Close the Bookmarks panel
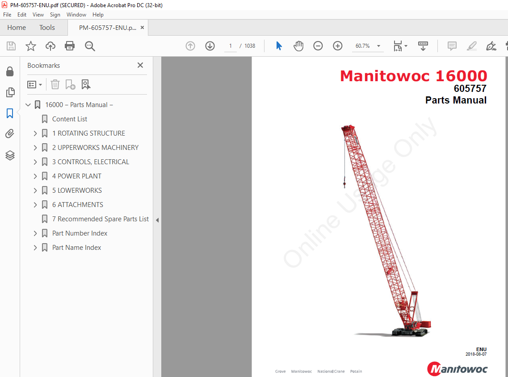 140,66
